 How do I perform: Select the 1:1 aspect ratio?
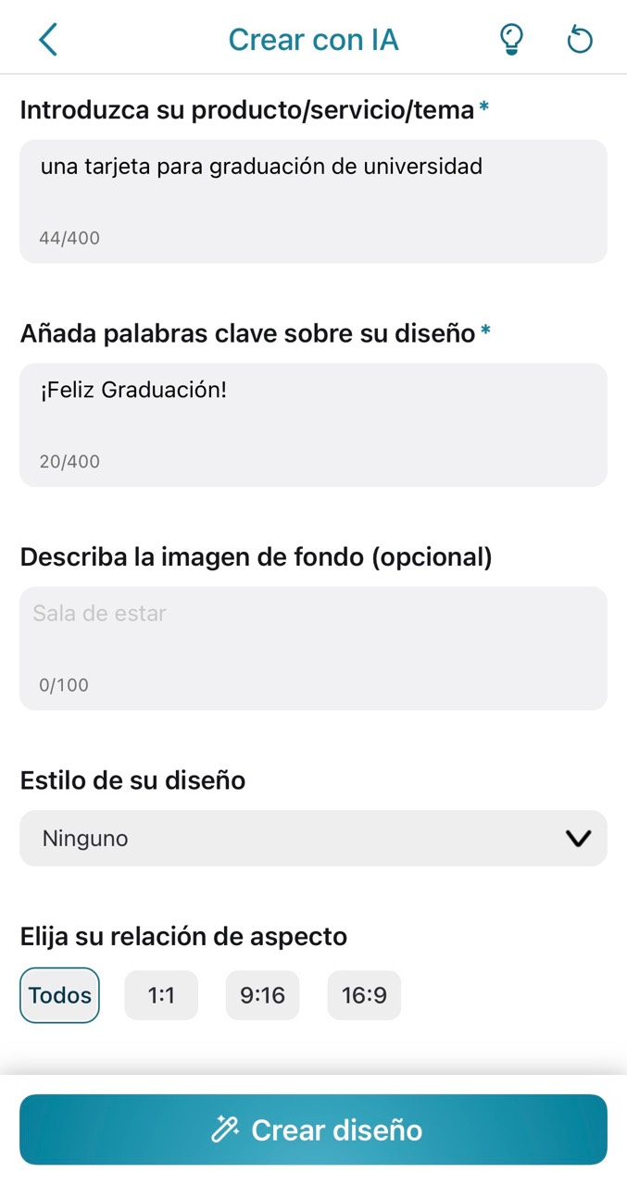pos(161,995)
